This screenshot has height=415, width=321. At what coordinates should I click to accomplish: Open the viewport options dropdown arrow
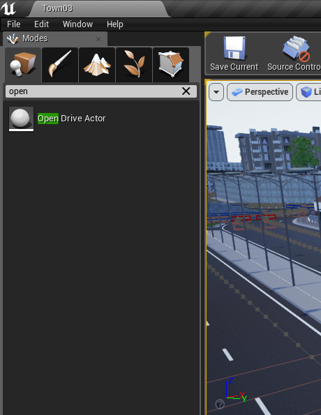click(216, 92)
